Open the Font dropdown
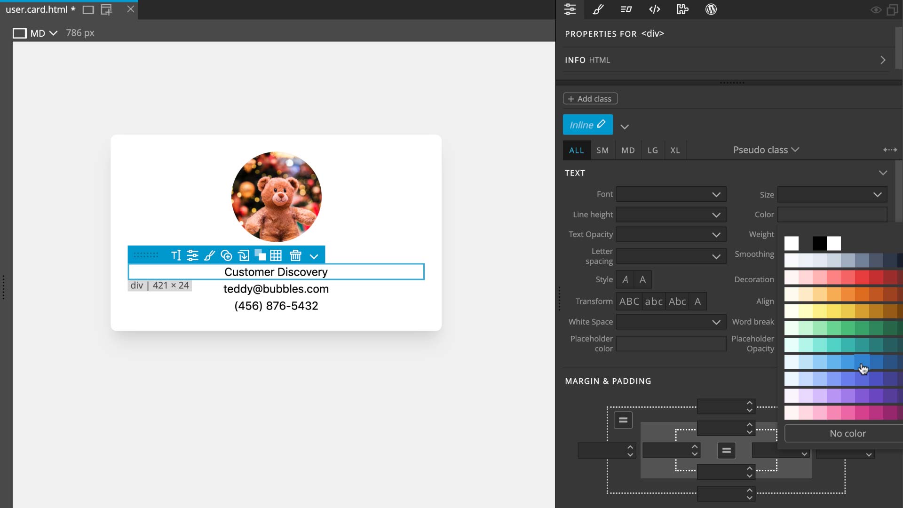The width and height of the screenshot is (903, 508). coord(671,194)
